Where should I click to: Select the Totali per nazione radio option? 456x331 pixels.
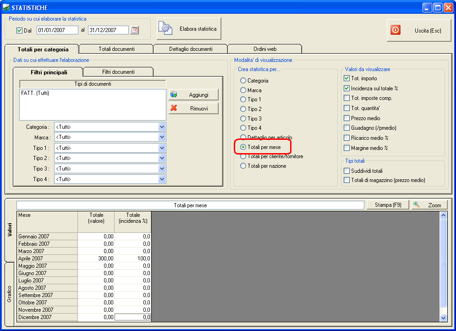[243, 166]
